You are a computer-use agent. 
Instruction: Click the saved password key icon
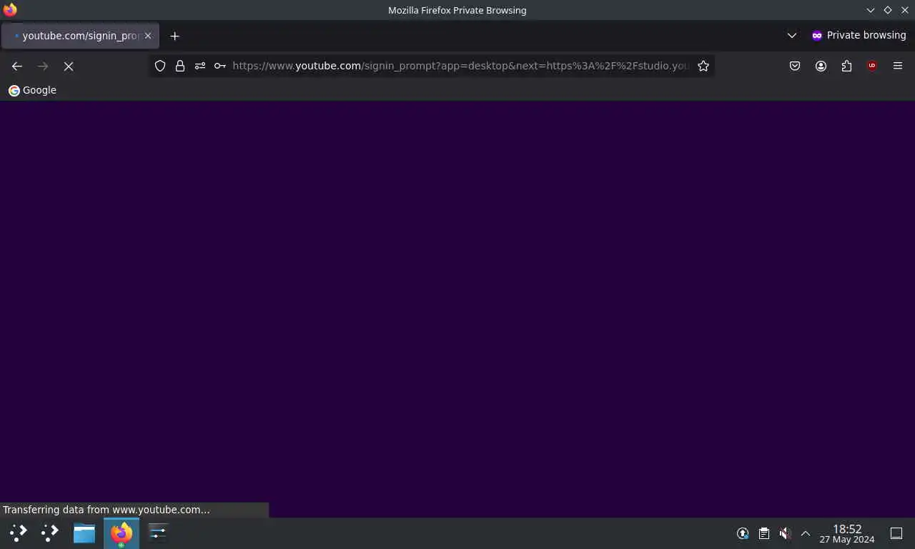[x=220, y=66]
